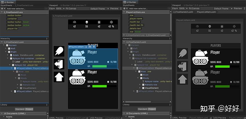The width and height of the screenshot is (246, 119).
Task: Click the fireball button in left window's canvas
Action: (59, 51)
